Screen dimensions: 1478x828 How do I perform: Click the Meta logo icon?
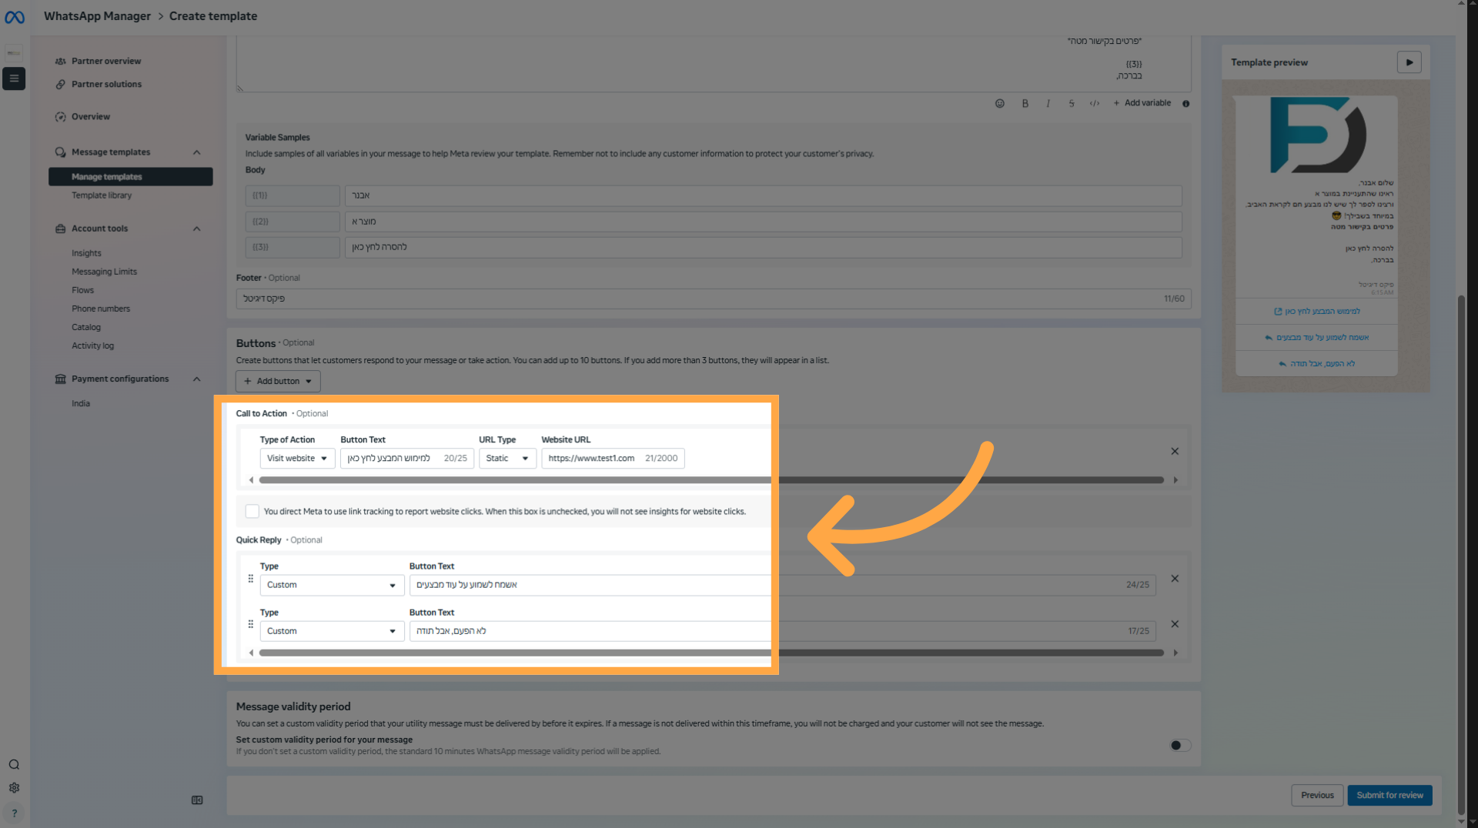15,17
